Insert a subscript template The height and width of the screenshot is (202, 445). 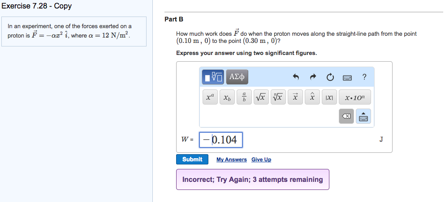coord(227,97)
